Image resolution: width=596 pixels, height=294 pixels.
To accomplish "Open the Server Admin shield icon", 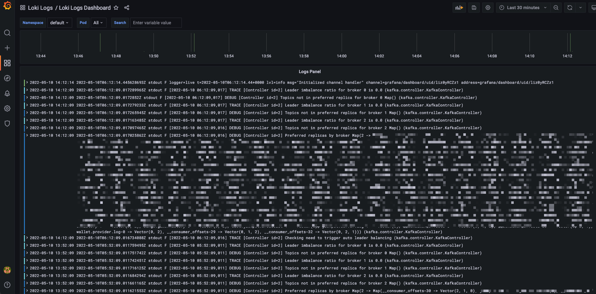I will coord(7,124).
